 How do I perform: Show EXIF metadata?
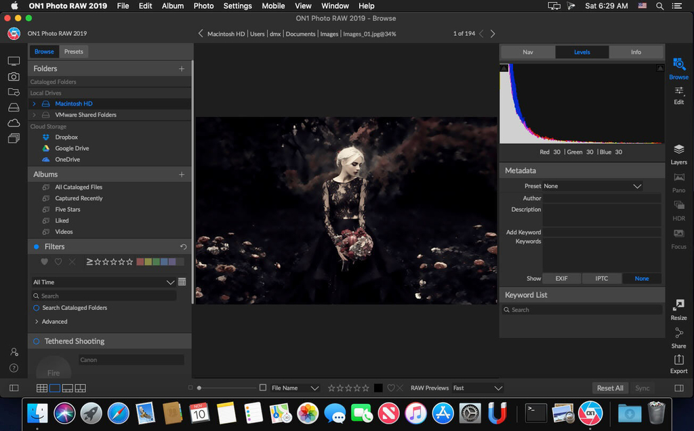561,278
